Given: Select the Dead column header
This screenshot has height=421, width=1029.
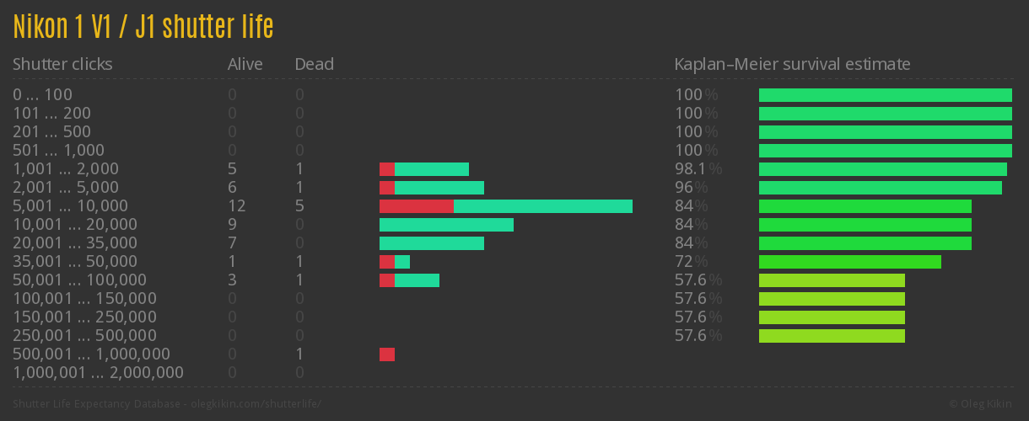Looking at the screenshot, I should pyautogui.click(x=314, y=64).
